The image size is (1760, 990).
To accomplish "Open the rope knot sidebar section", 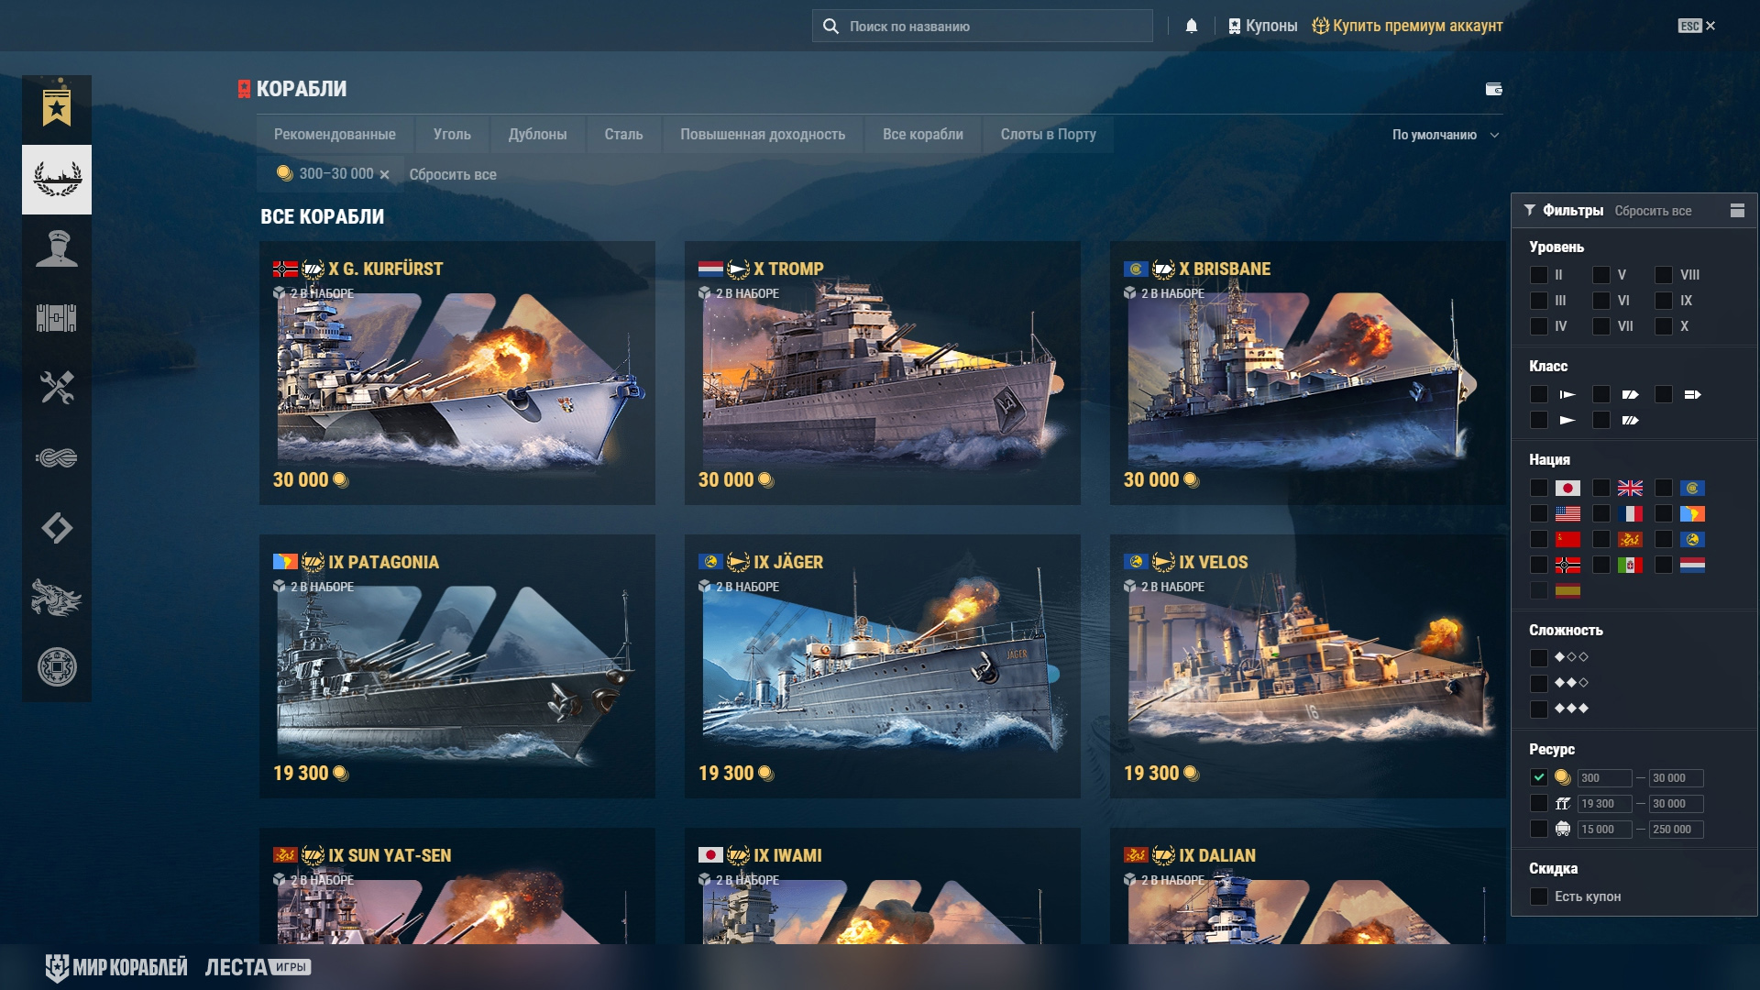I will (57, 457).
